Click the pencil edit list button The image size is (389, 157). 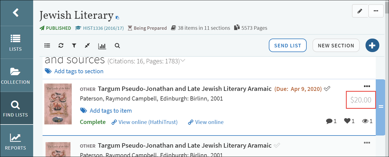[359, 11]
